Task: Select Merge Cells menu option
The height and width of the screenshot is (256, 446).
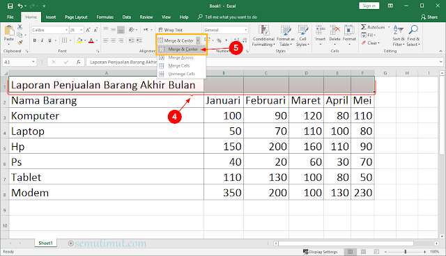Action: pyautogui.click(x=181, y=66)
